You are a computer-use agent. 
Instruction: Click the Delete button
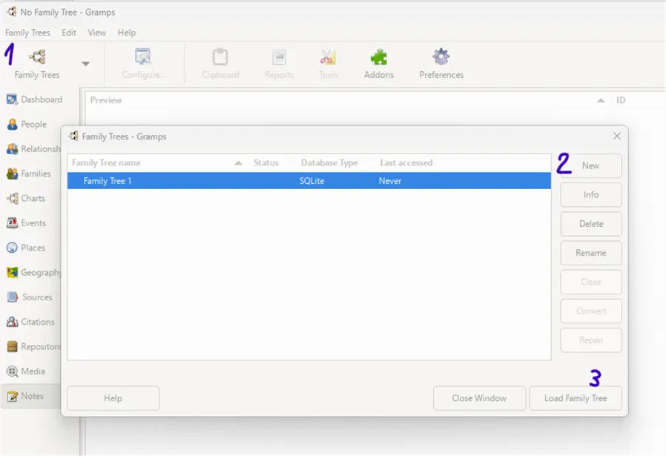pyautogui.click(x=591, y=224)
